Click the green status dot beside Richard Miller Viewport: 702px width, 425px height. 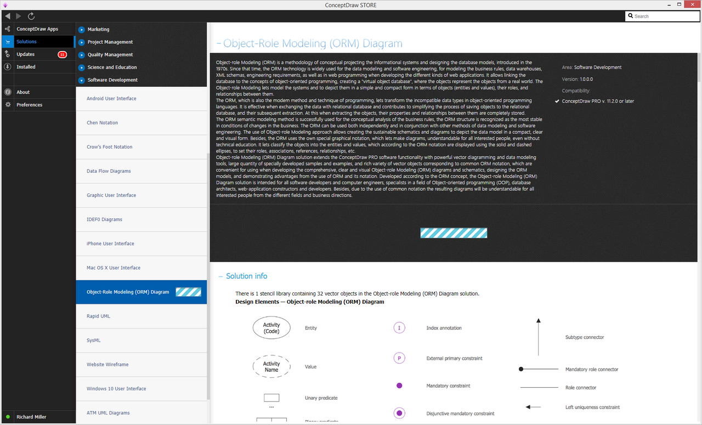[x=8, y=417]
